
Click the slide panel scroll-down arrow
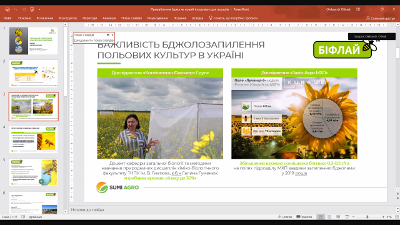65,211
